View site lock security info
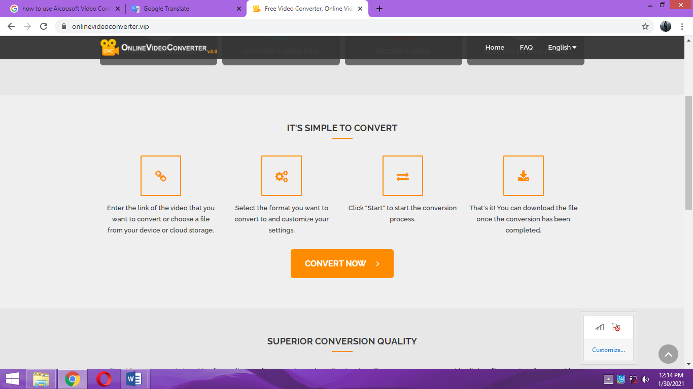Image resolution: width=693 pixels, height=389 pixels. point(64,26)
